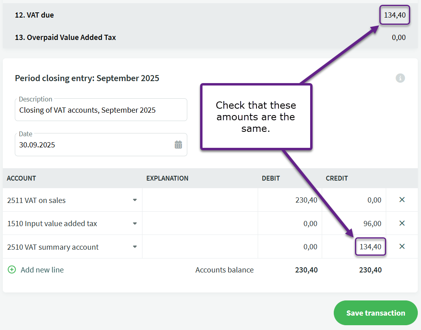Click the 134,40 credit for VAT summary account
Image resolution: width=421 pixels, height=330 pixels.
[370, 247]
